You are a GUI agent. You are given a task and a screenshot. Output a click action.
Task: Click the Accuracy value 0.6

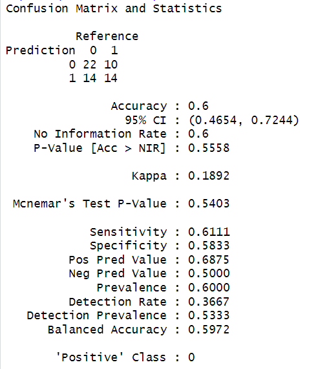(198, 106)
